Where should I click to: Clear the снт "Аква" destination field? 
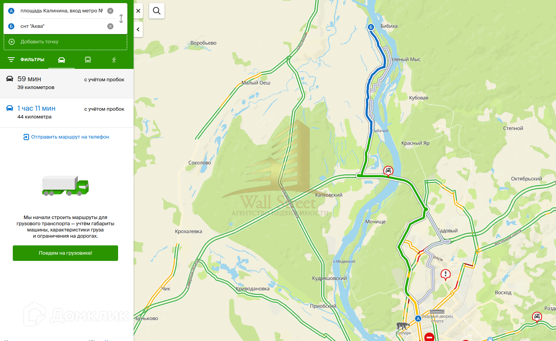(x=110, y=26)
